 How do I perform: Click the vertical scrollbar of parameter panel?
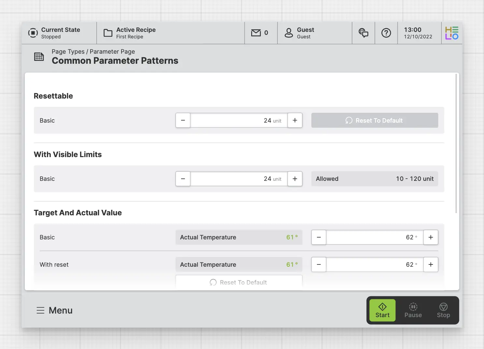pos(456,144)
